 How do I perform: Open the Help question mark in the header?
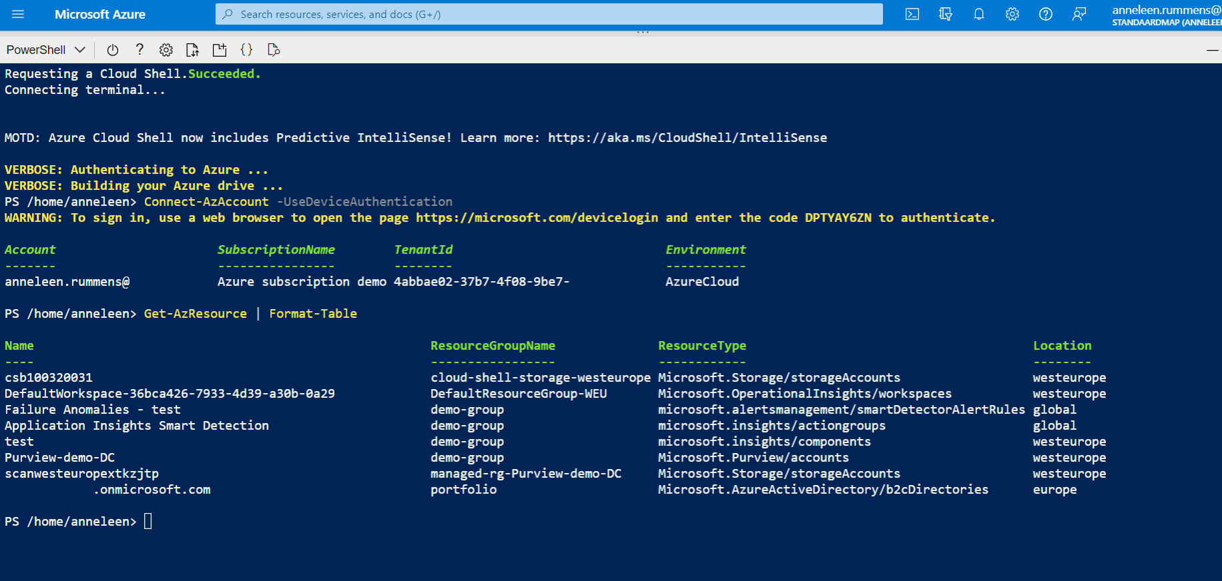(1046, 14)
